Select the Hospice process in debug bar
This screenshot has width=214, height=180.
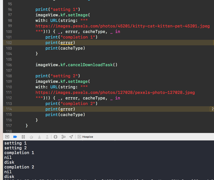point(88,137)
